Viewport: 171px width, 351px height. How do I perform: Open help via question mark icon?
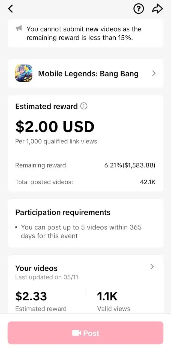pos(139,9)
